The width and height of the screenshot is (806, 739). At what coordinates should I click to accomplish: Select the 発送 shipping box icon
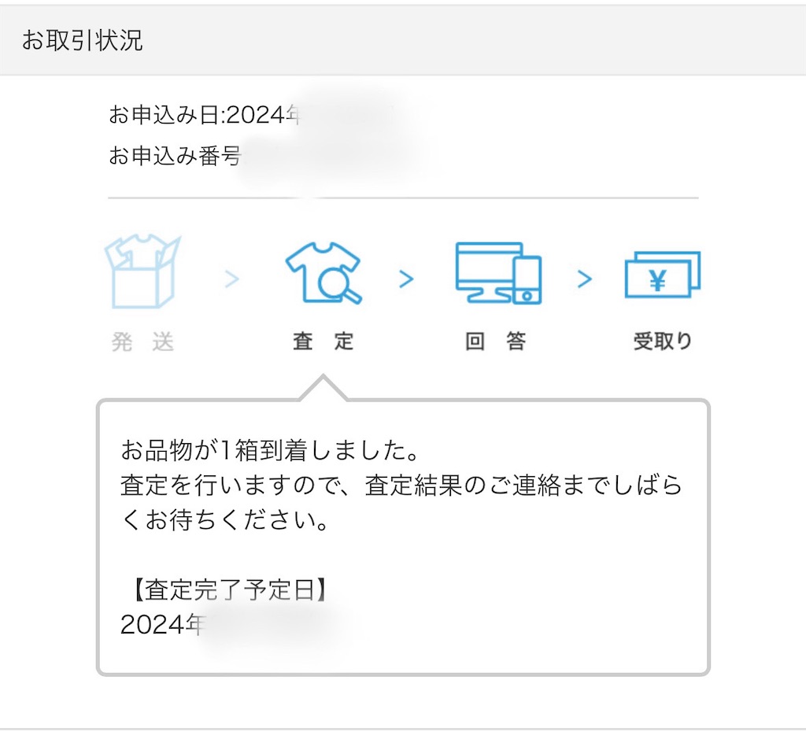[x=144, y=271]
